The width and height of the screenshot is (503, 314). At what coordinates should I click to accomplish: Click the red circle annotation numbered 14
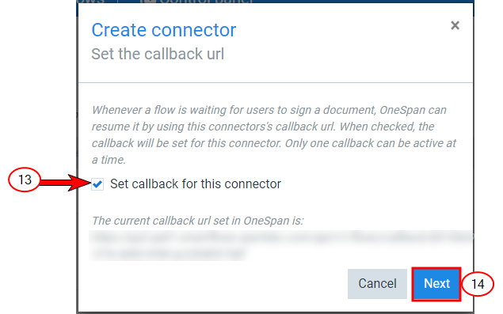[x=478, y=284]
